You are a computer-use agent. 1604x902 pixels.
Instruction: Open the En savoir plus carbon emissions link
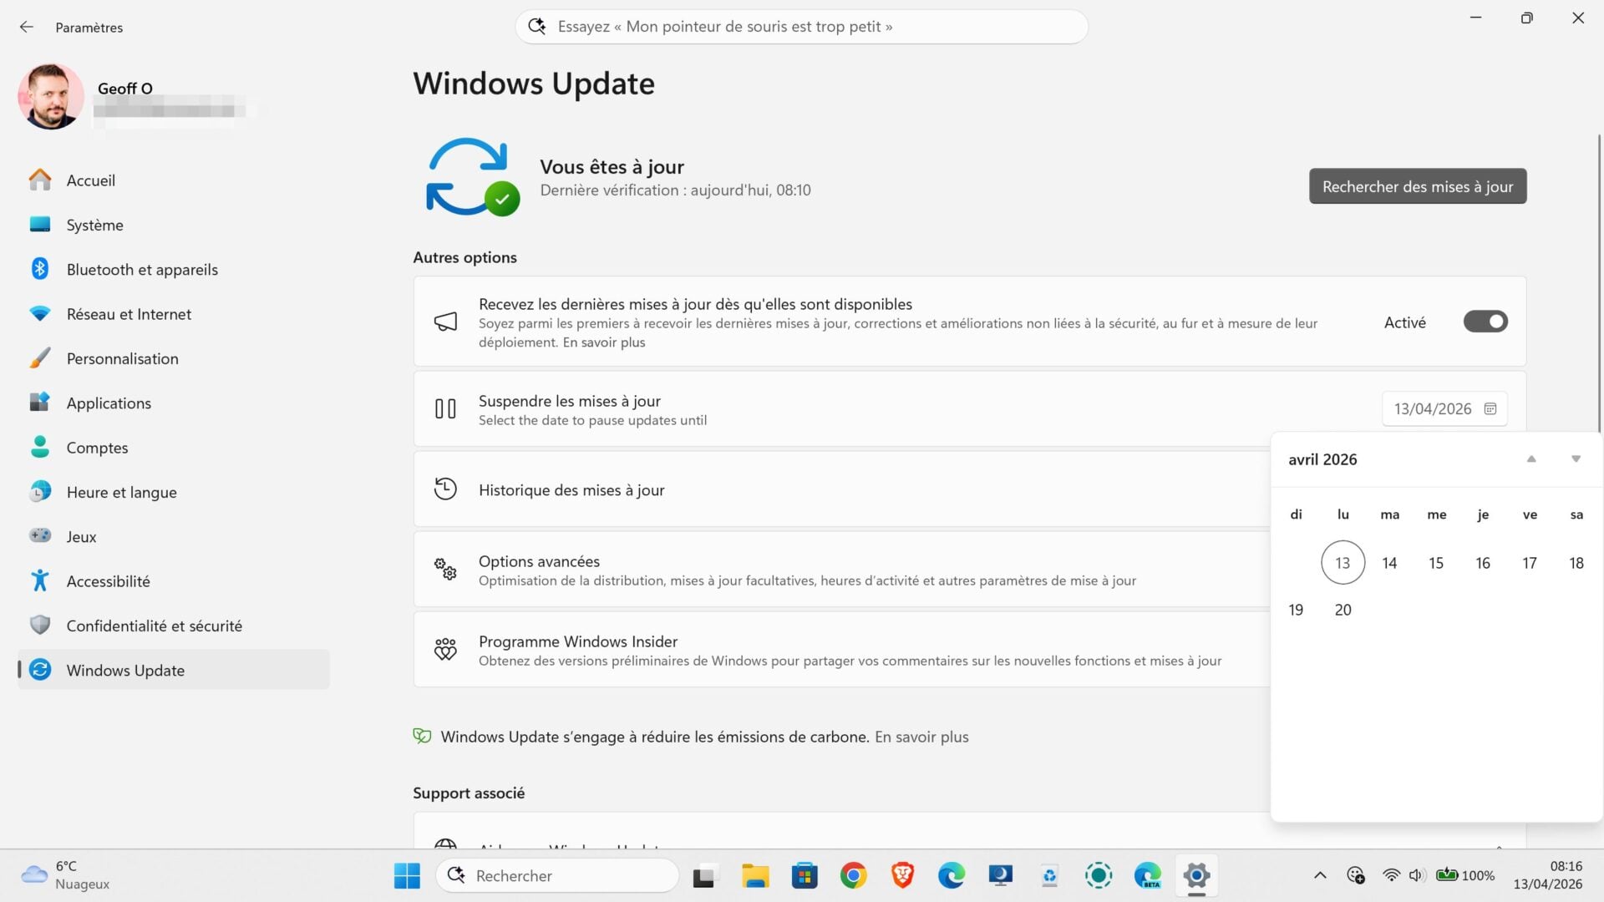click(921, 737)
